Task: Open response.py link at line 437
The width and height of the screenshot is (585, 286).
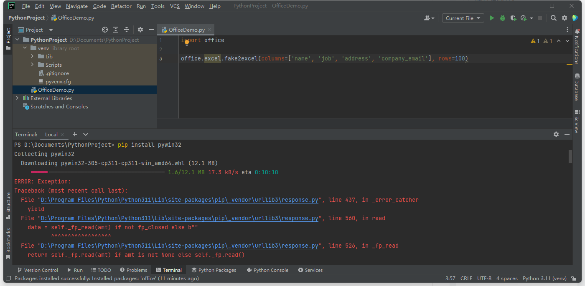Action: point(180,200)
